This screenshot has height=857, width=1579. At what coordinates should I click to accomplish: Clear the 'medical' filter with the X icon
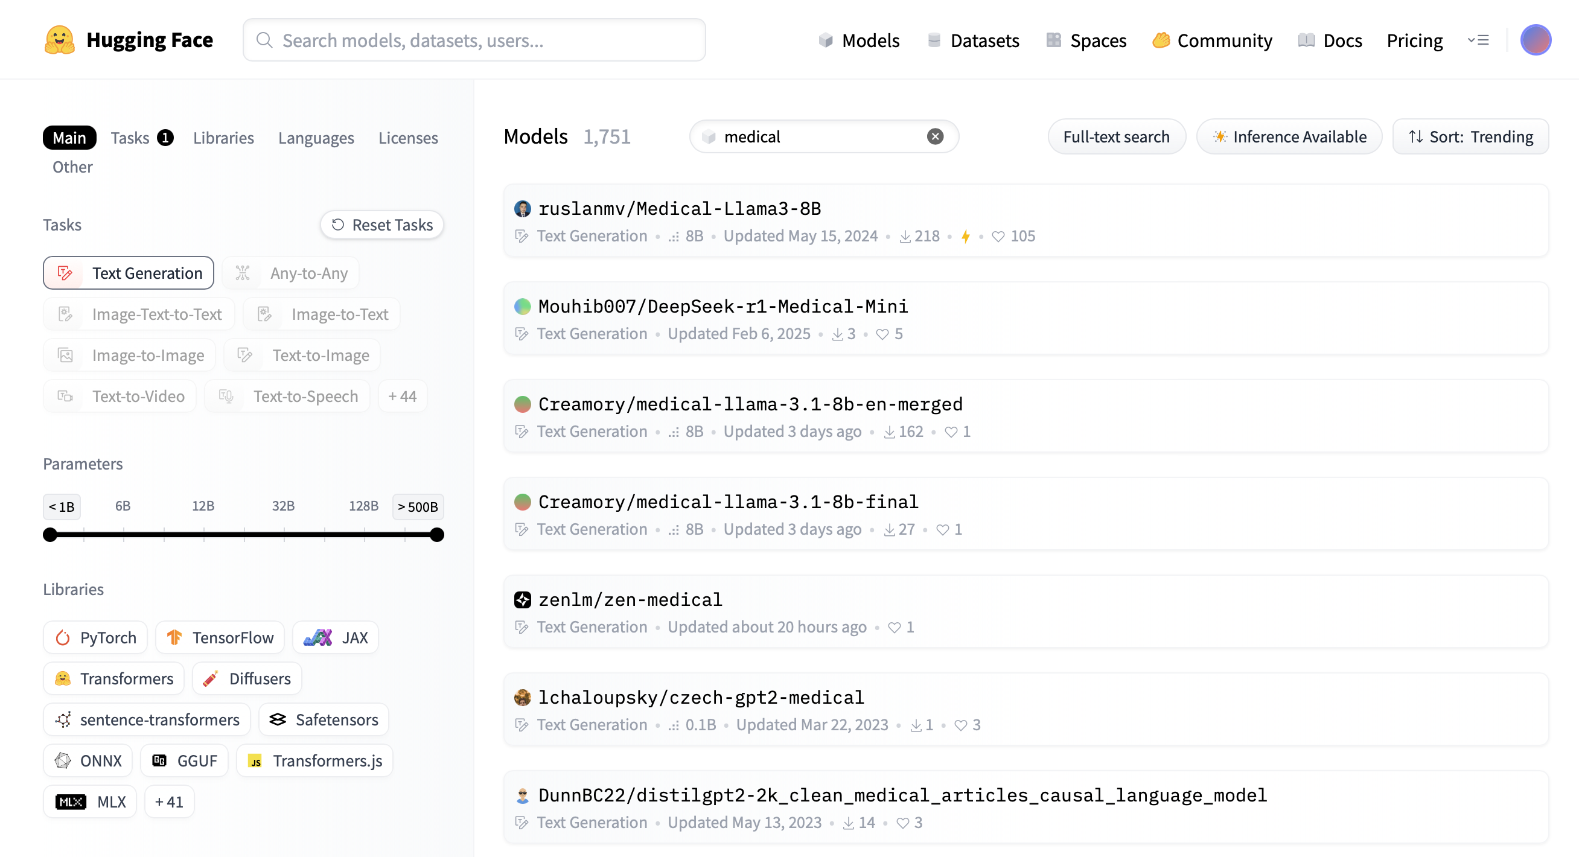[x=935, y=136]
